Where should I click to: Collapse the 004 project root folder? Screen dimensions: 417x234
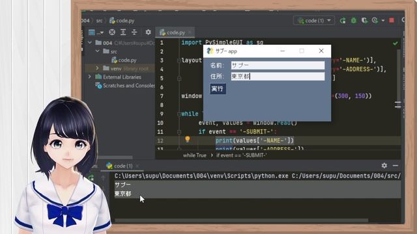(x=90, y=42)
